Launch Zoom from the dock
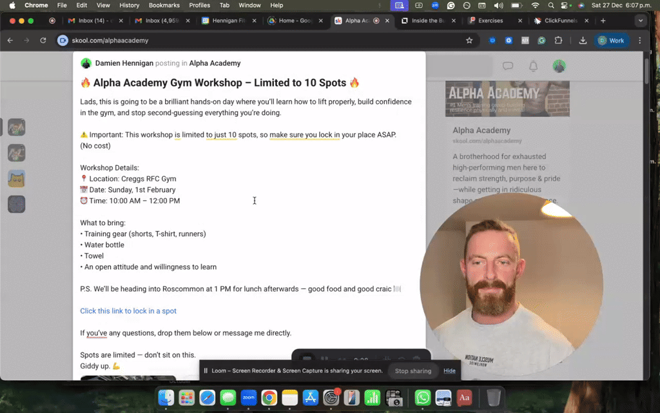The image size is (660, 413). (248, 398)
